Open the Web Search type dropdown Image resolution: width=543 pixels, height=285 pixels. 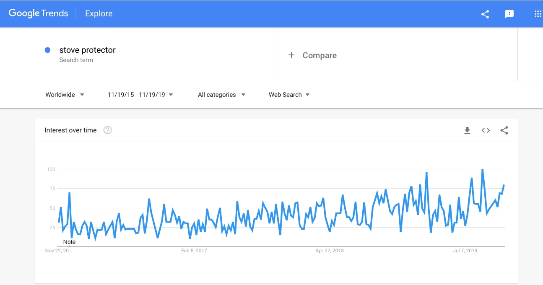289,95
